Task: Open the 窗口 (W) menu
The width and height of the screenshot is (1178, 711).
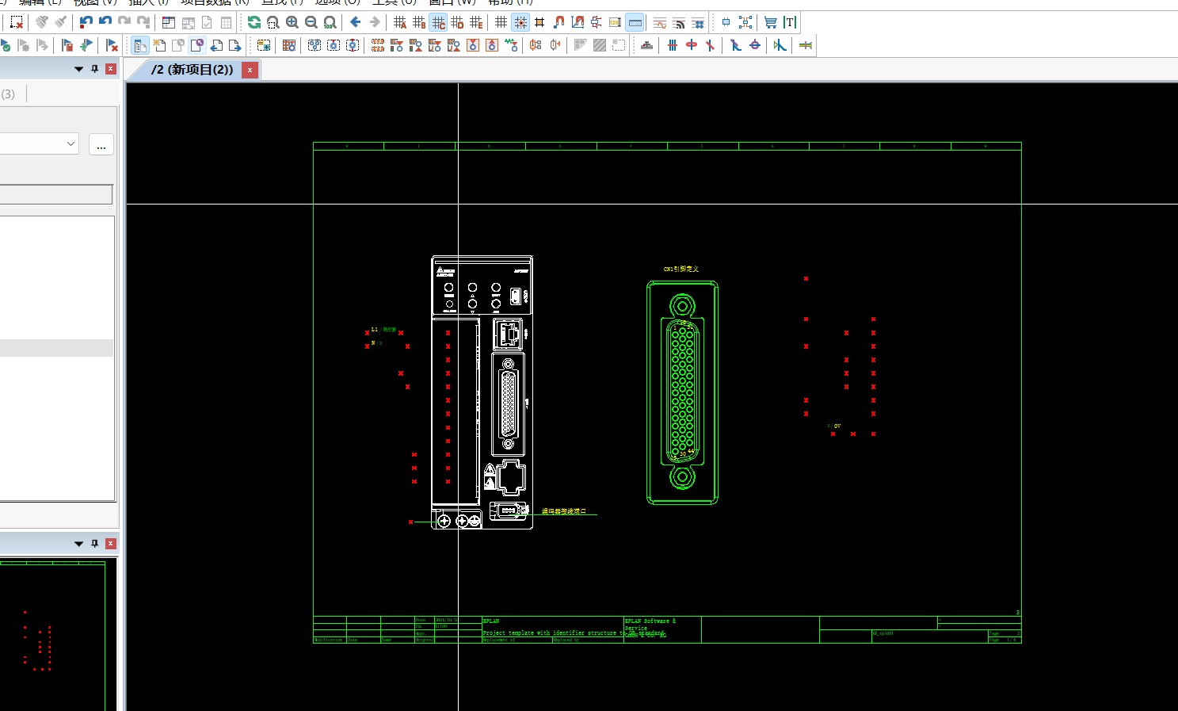Action: [x=452, y=2]
